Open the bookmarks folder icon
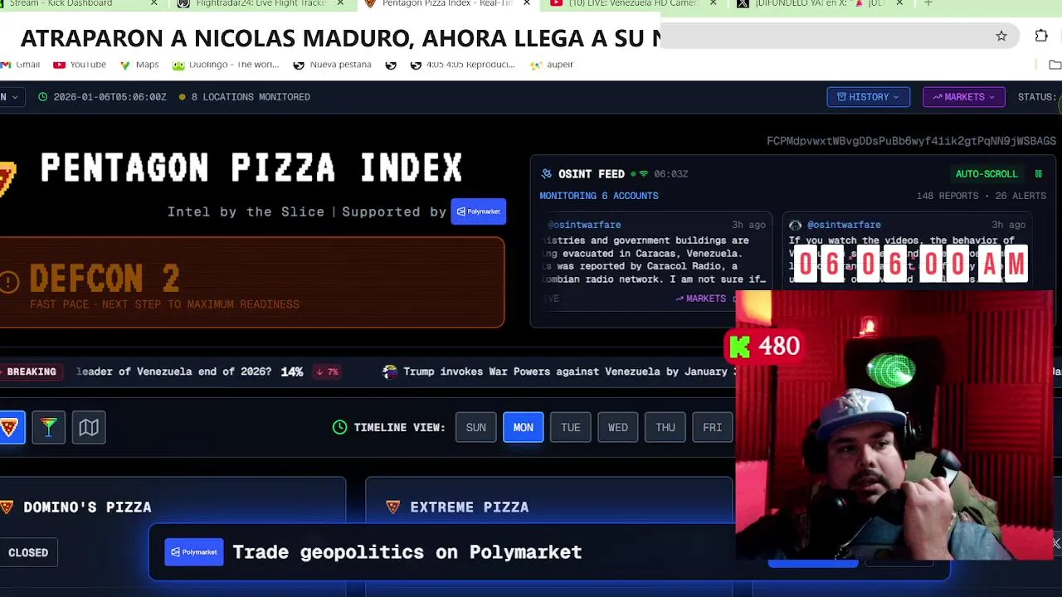 (1055, 65)
